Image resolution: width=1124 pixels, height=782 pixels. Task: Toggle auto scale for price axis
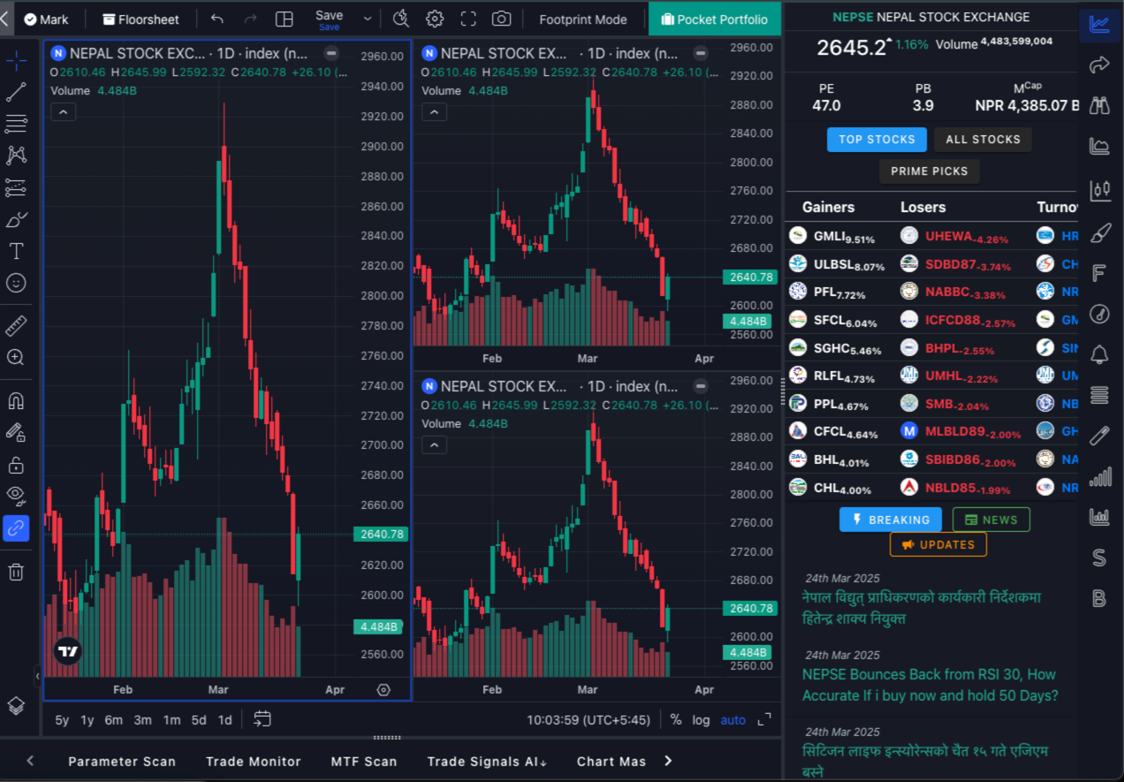pos(733,720)
